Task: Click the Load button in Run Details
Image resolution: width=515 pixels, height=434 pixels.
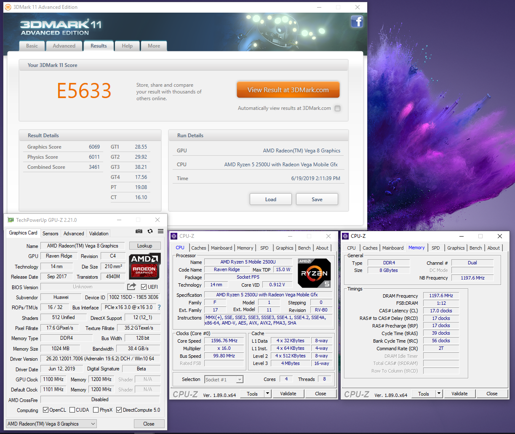Action: [271, 199]
